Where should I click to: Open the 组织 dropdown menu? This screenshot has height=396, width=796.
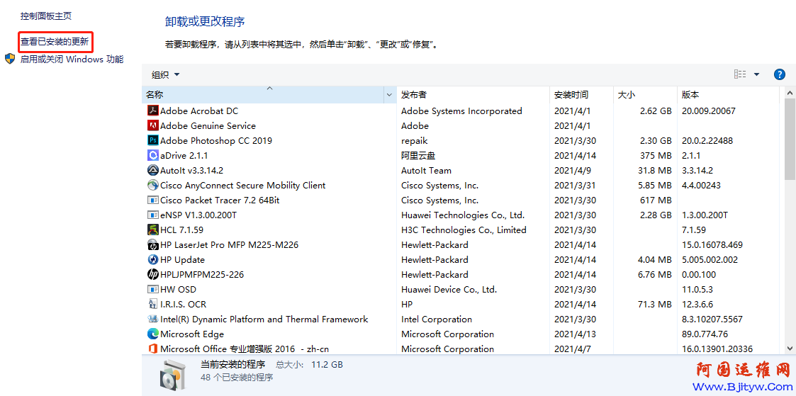tap(165, 74)
